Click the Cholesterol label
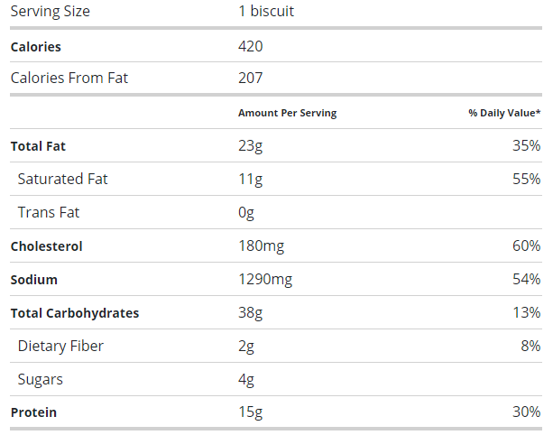 (45, 245)
